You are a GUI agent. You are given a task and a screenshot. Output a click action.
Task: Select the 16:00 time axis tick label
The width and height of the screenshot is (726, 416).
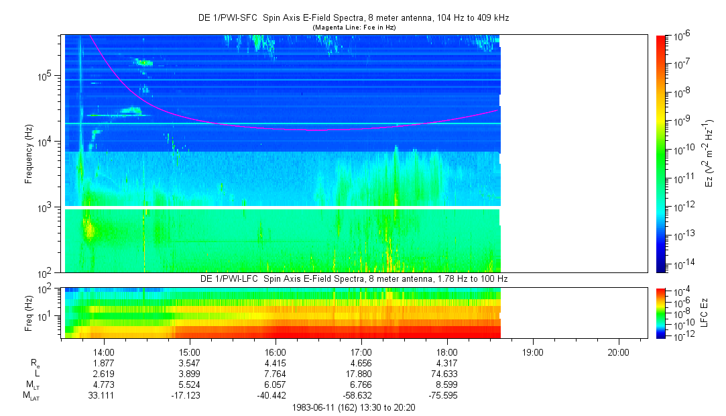276,352
